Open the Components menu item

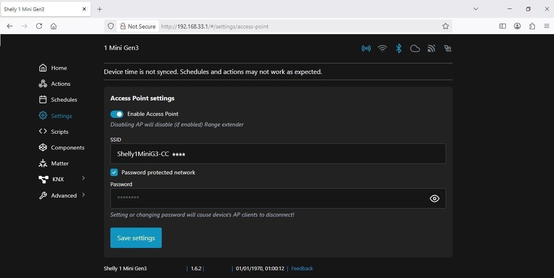tap(68, 148)
